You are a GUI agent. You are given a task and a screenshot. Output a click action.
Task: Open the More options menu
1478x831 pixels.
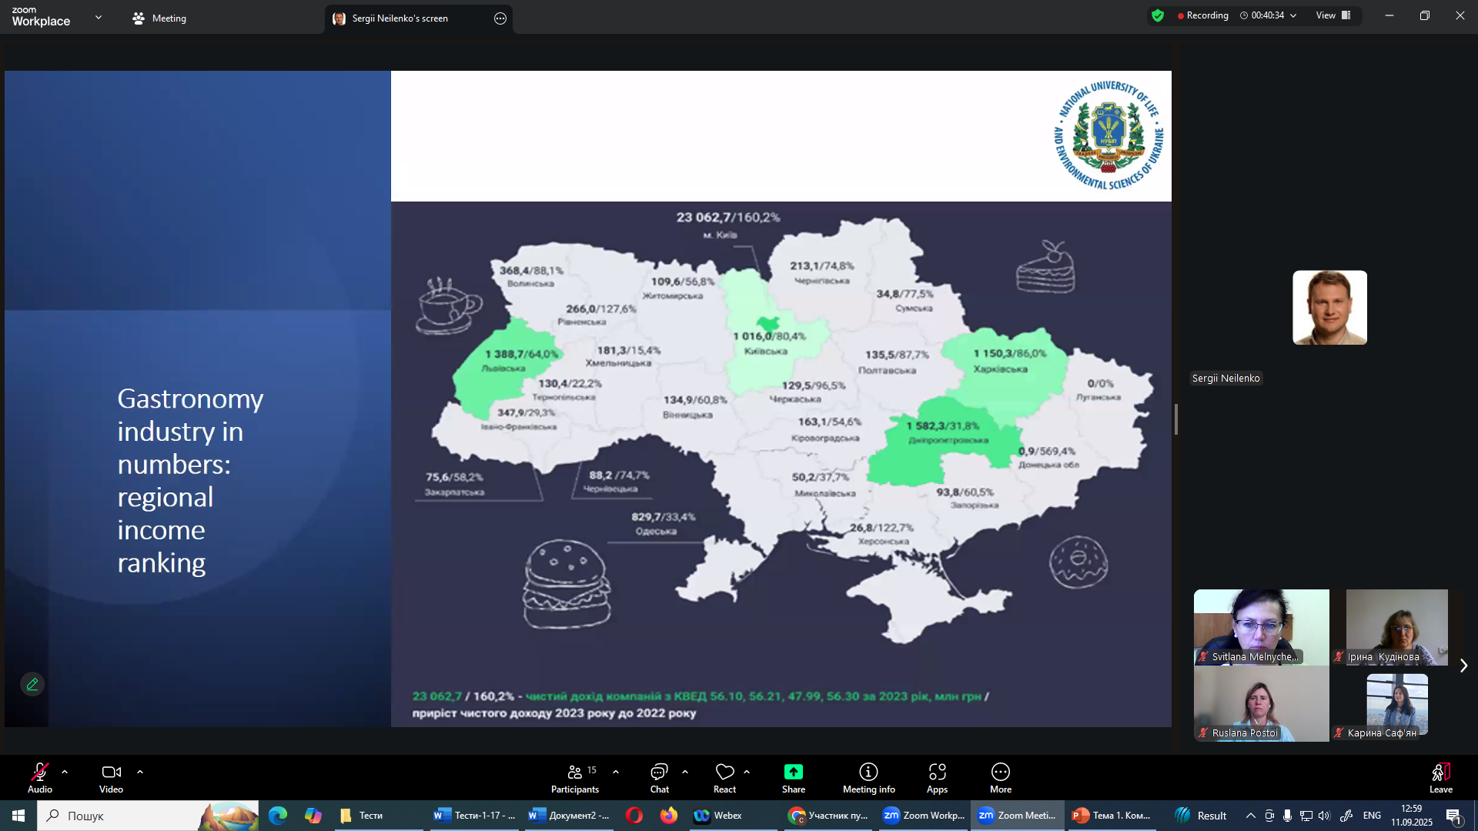pyautogui.click(x=1000, y=778)
